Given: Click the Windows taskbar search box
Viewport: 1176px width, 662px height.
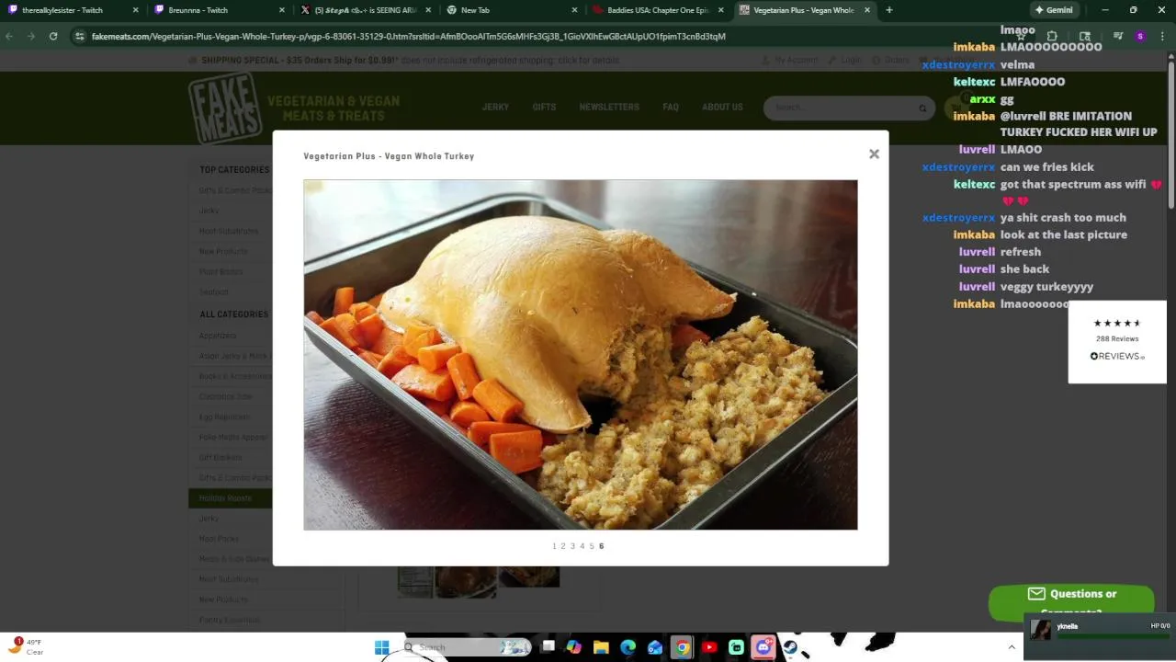Looking at the screenshot, I should tap(466, 647).
